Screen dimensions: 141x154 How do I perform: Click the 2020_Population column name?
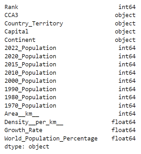(x=30, y=56)
